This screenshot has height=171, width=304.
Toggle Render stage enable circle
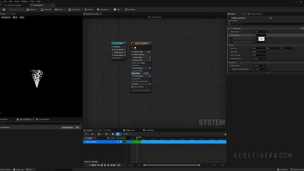tap(150, 84)
